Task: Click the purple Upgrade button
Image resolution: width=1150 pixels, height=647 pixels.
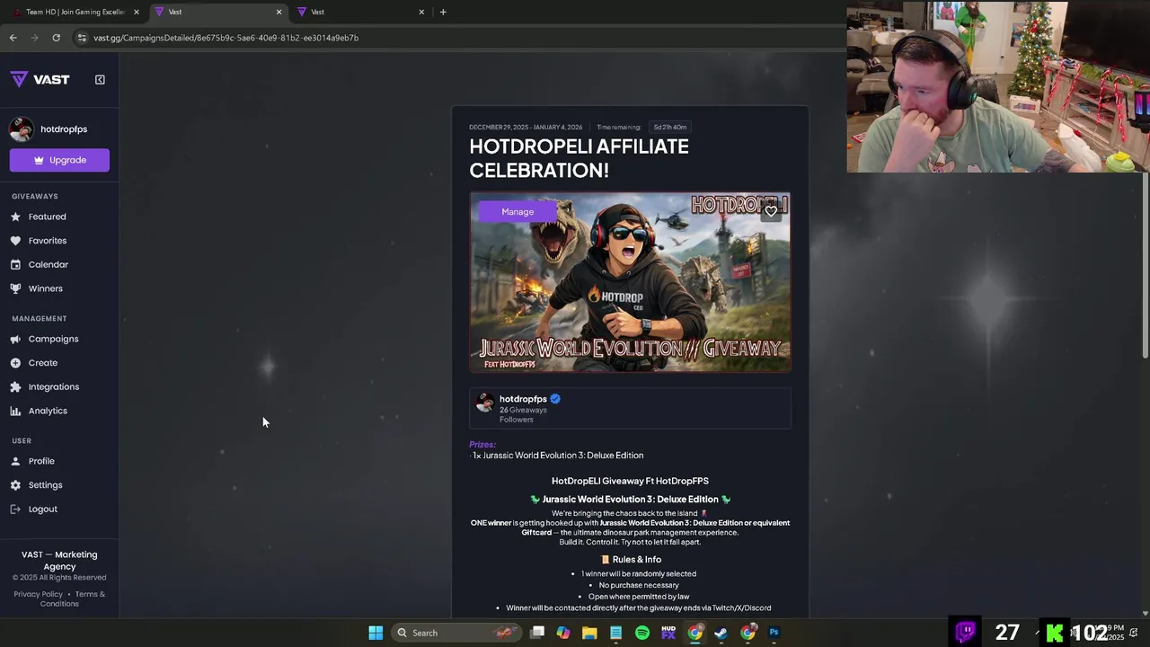Action: [59, 160]
